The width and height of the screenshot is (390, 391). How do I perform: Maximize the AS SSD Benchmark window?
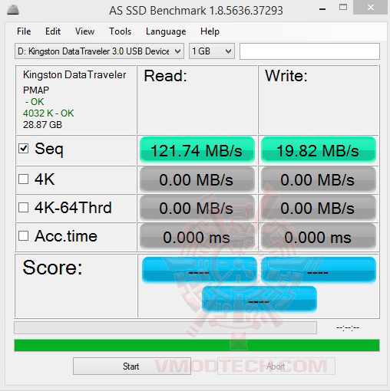point(343,7)
